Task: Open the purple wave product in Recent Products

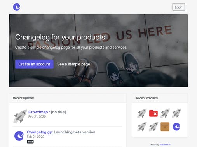Action: [176, 126]
